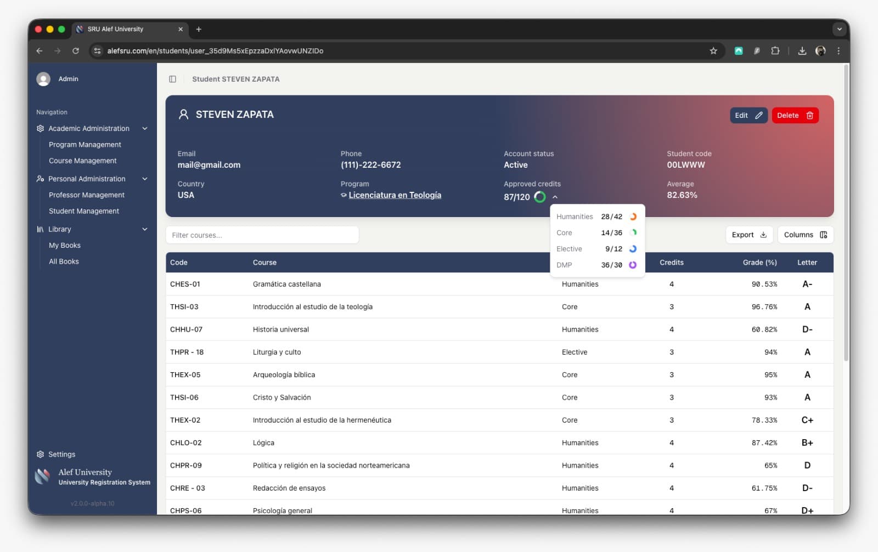Click the Admin avatar icon
878x552 pixels.
coord(43,79)
